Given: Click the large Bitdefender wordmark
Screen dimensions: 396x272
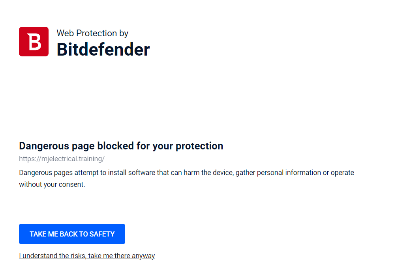Looking at the screenshot, I should point(103,50).
